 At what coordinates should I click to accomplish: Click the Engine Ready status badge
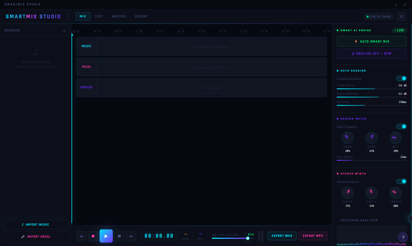pyautogui.click(x=379, y=17)
